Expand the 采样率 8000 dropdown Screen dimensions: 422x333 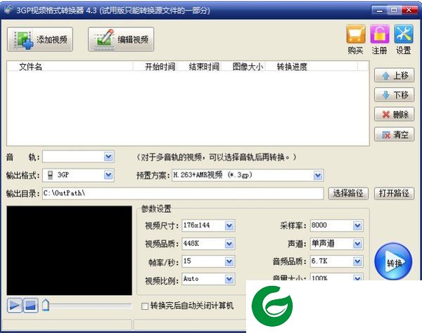pyautogui.click(x=357, y=226)
